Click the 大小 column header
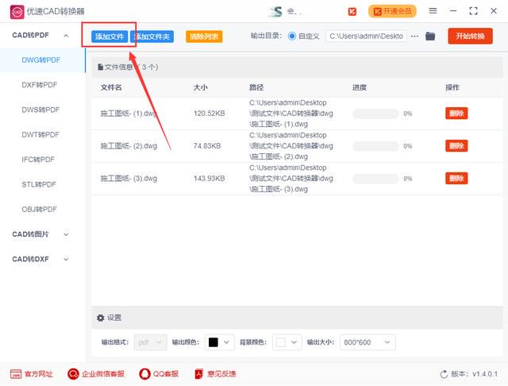 (201, 87)
